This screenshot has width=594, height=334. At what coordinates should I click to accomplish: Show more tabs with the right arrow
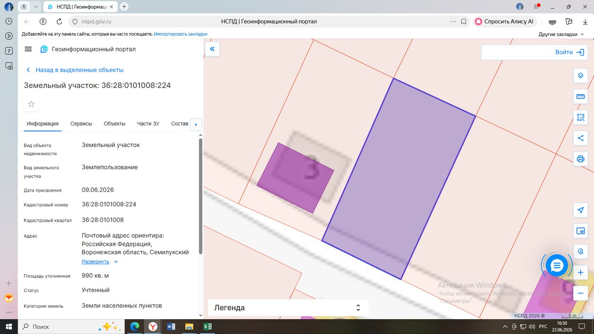pos(196,125)
